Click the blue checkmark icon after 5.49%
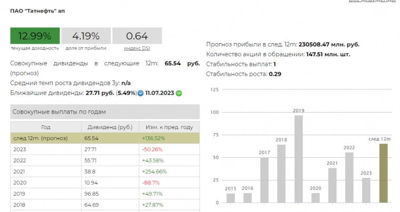The width and height of the screenshot is (400, 212). point(140,93)
